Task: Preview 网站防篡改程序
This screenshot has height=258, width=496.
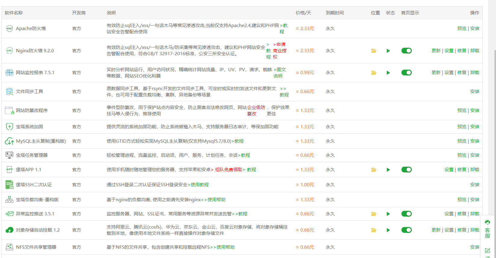Action: click(462, 111)
